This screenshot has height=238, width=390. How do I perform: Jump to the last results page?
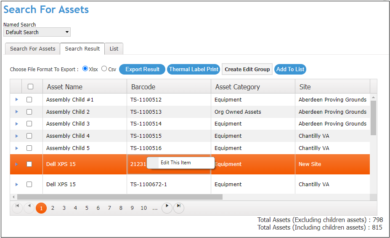click(178, 208)
